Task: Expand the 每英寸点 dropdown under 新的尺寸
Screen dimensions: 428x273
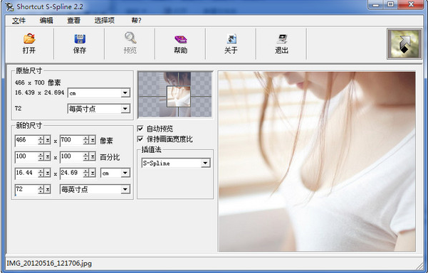Action: click(125, 189)
